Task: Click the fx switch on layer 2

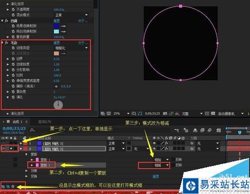Action: click(x=166, y=148)
